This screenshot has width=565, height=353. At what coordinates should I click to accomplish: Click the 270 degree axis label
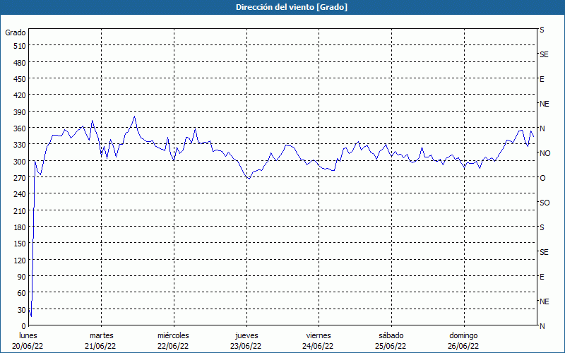pyautogui.click(x=20, y=178)
